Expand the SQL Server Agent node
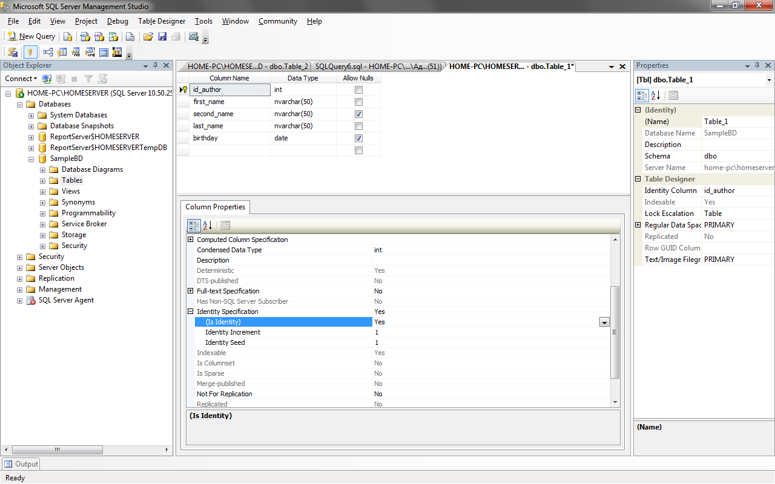Viewport: 775px width, 484px height. (x=19, y=300)
